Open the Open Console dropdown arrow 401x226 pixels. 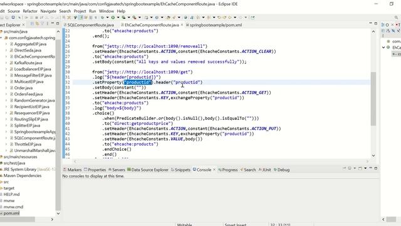(x=365, y=168)
